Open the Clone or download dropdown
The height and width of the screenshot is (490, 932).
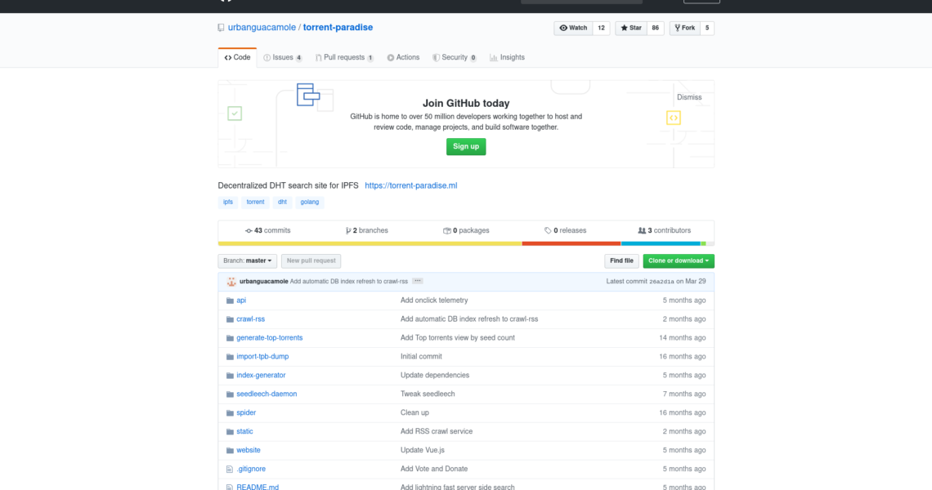(678, 261)
